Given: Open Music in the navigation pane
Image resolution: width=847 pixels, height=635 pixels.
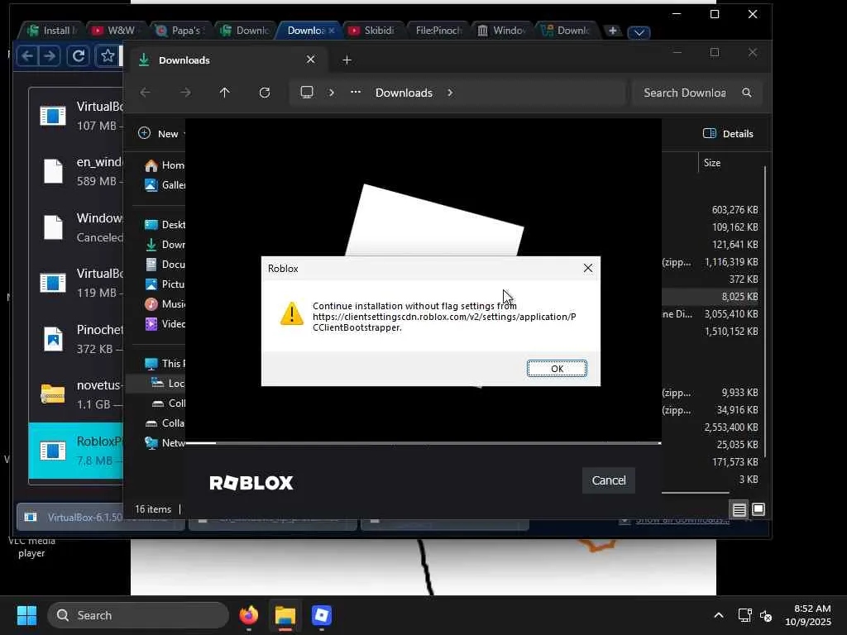Looking at the screenshot, I should (x=165, y=304).
